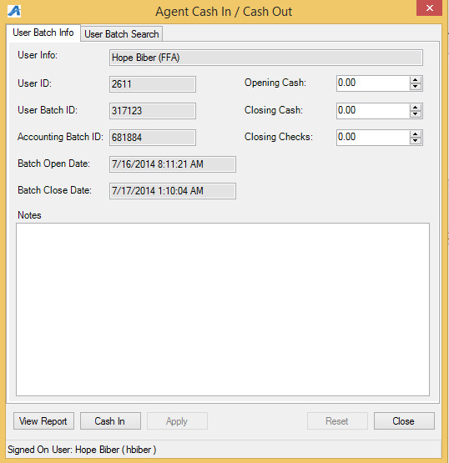The height and width of the screenshot is (463, 449).
Task: Decrement Closing Cash using down spinner arrow
Action: 416,114
